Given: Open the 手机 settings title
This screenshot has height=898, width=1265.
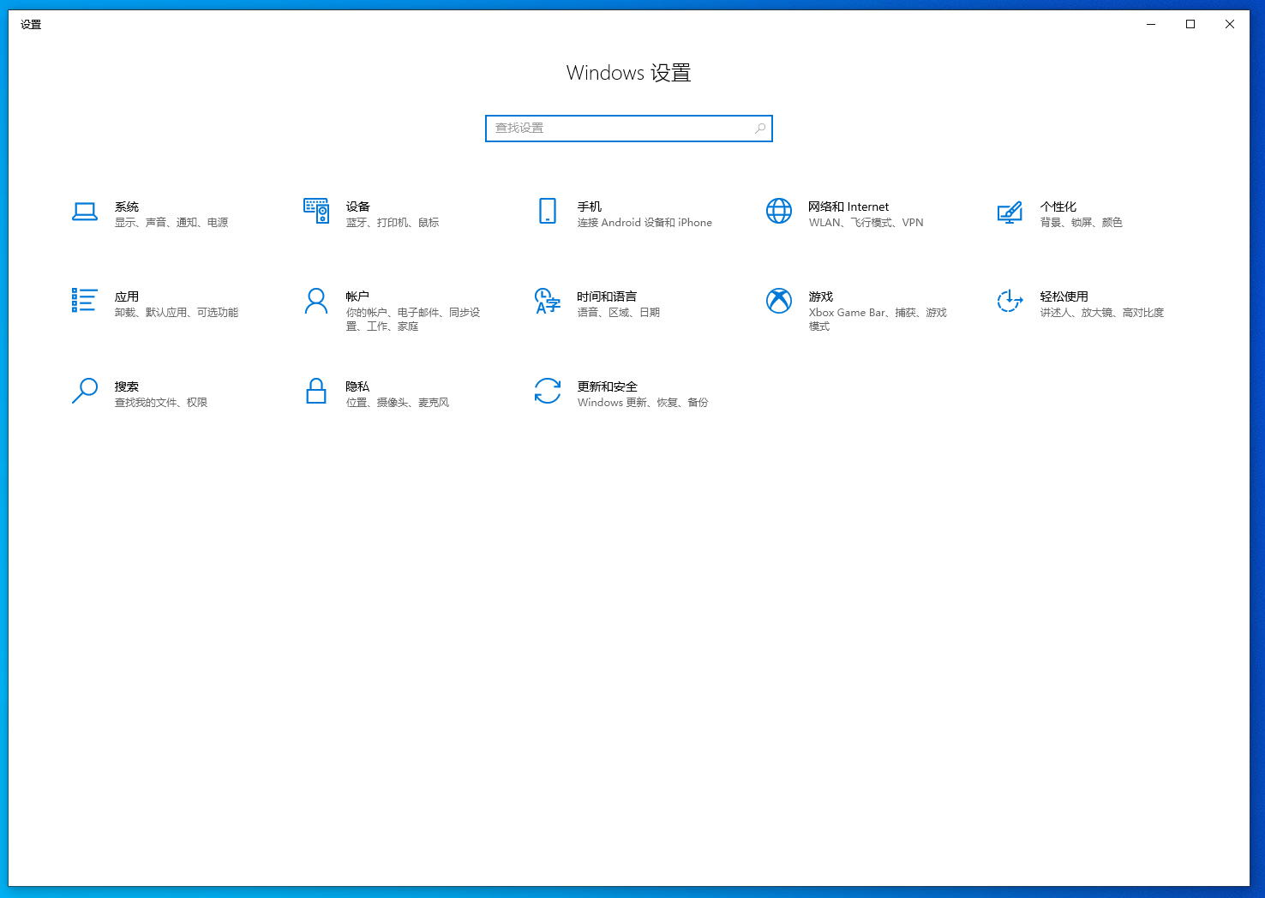Looking at the screenshot, I should (590, 207).
